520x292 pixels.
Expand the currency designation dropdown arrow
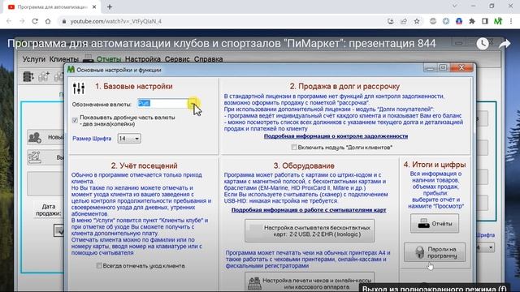(193, 104)
